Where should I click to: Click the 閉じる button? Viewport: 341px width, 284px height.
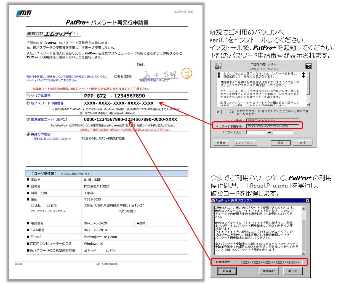[293, 271]
